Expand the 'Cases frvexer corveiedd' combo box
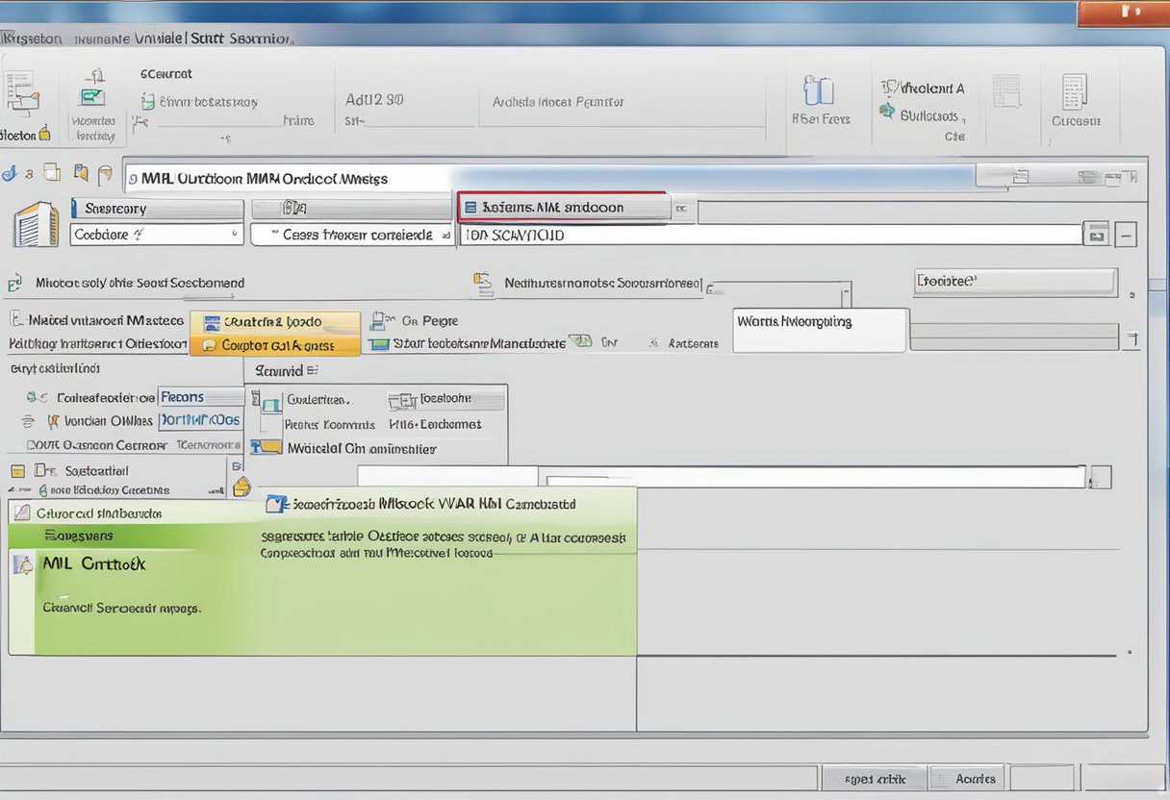1170x800 pixels. pyautogui.click(x=350, y=233)
